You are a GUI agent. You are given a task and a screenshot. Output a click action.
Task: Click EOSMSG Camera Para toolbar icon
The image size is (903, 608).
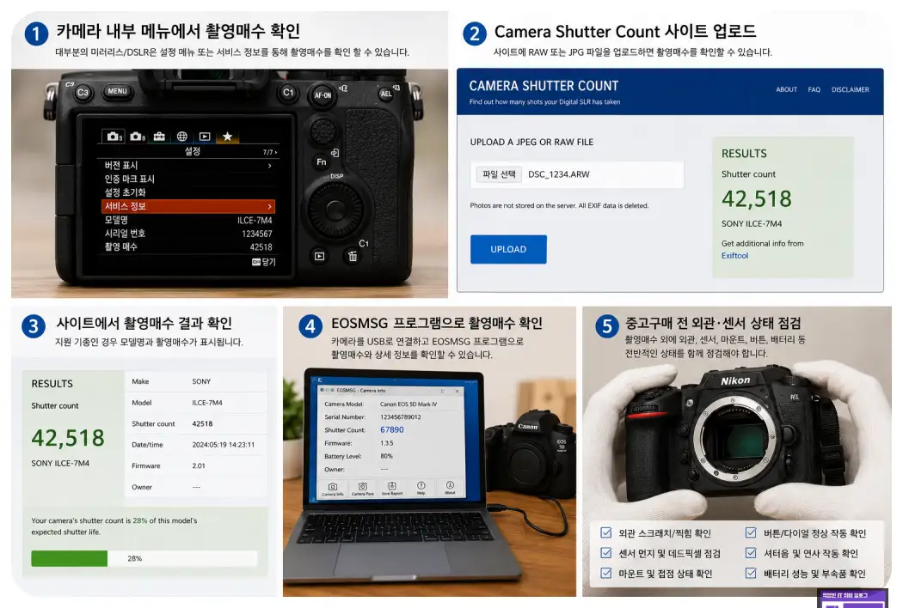(x=362, y=489)
